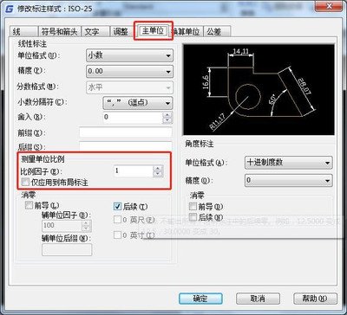Click the 舍入 value field
This screenshot has width=347, height=315.
tap(133, 118)
